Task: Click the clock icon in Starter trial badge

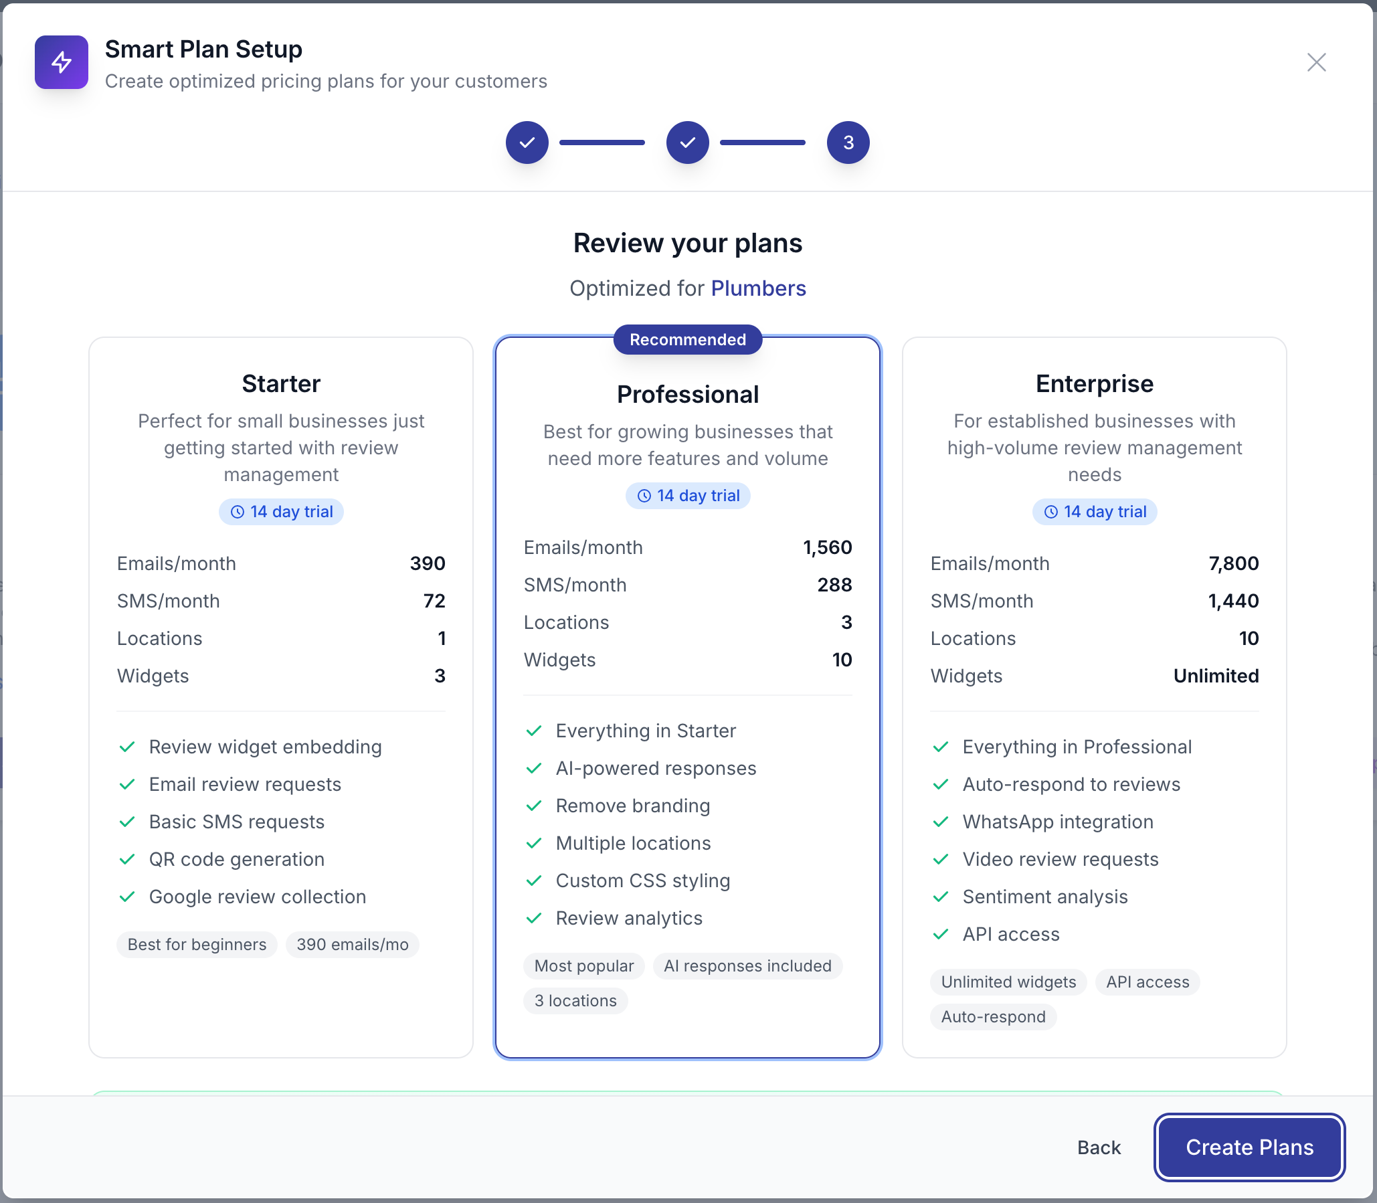Action: tap(237, 513)
